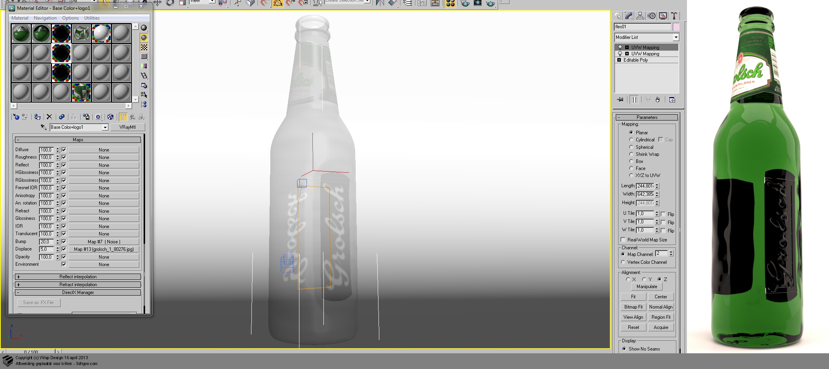Open the Utilities hammer panel tab
The width and height of the screenshot is (829, 369).
coord(674,16)
